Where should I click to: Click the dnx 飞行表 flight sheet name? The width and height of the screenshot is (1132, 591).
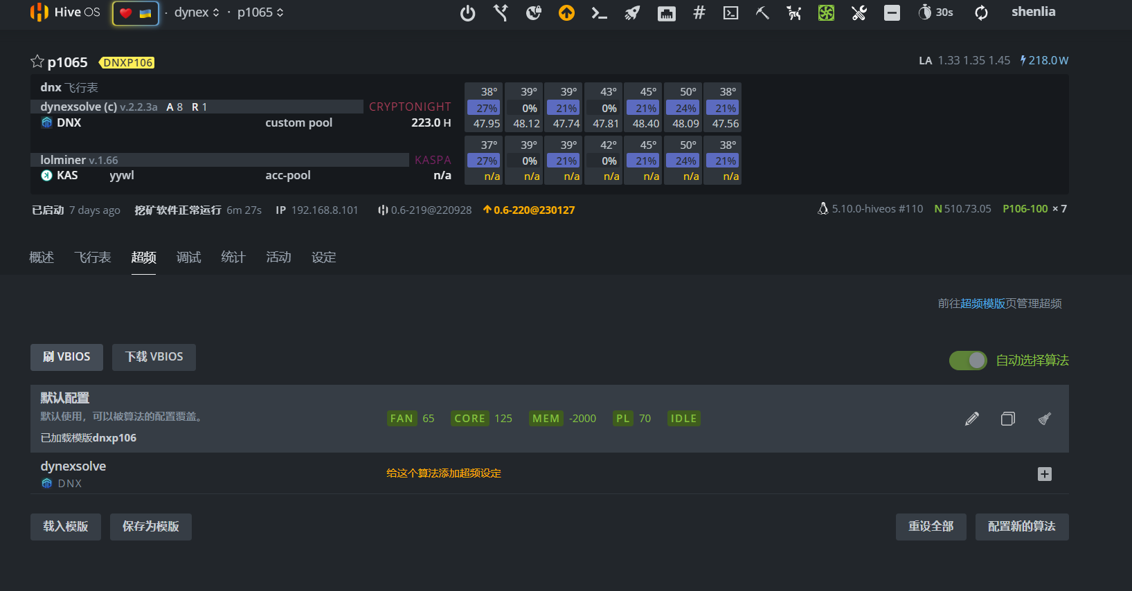point(69,87)
